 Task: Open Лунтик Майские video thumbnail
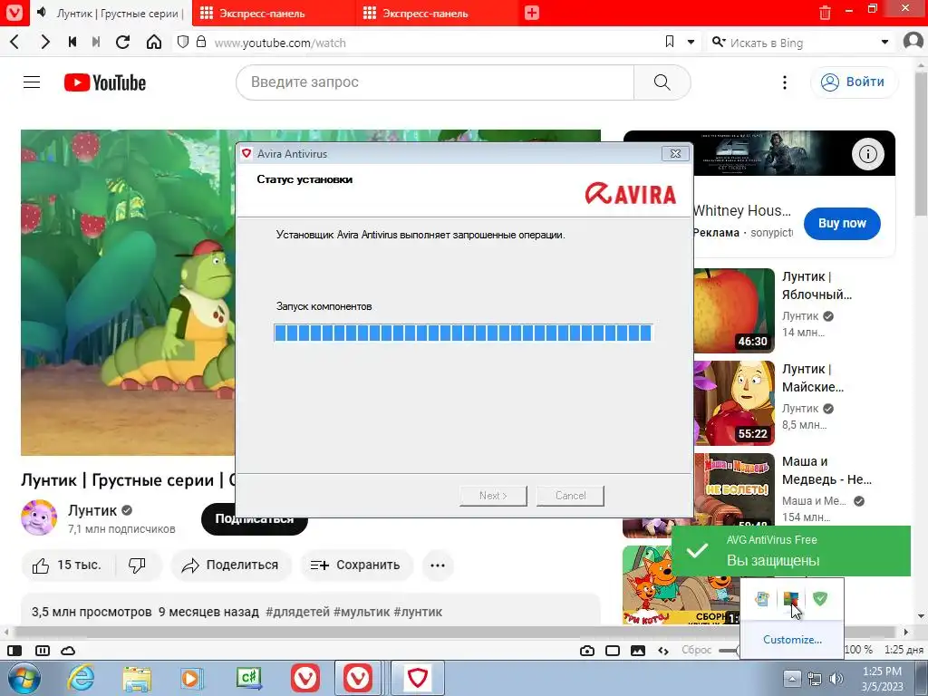(734, 403)
